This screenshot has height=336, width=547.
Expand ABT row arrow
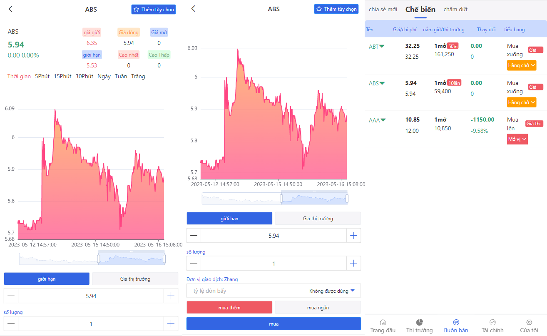pos(382,47)
